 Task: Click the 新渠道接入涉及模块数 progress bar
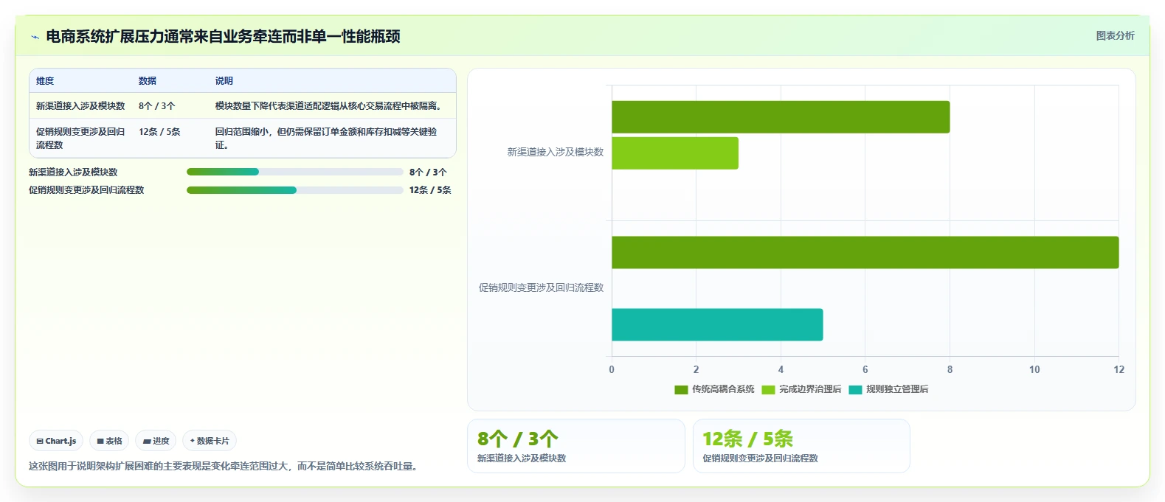(x=295, y=172)
